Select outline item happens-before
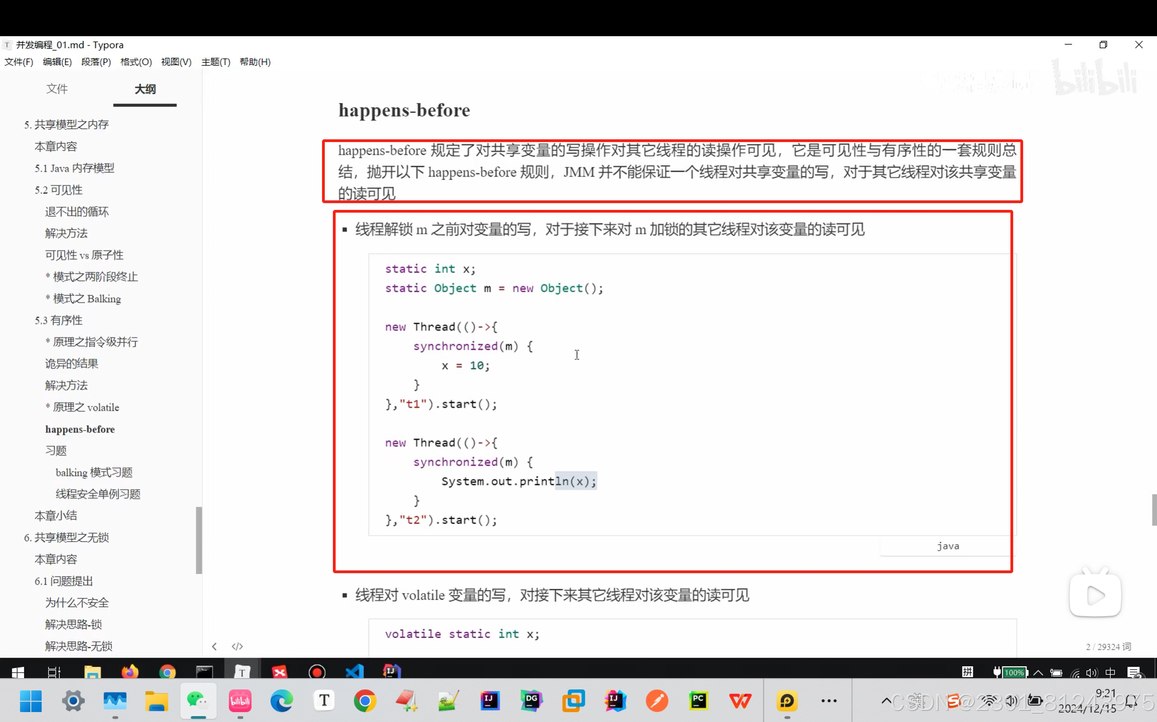This screenshot has width=1157, height=722. tap(80, 429)
